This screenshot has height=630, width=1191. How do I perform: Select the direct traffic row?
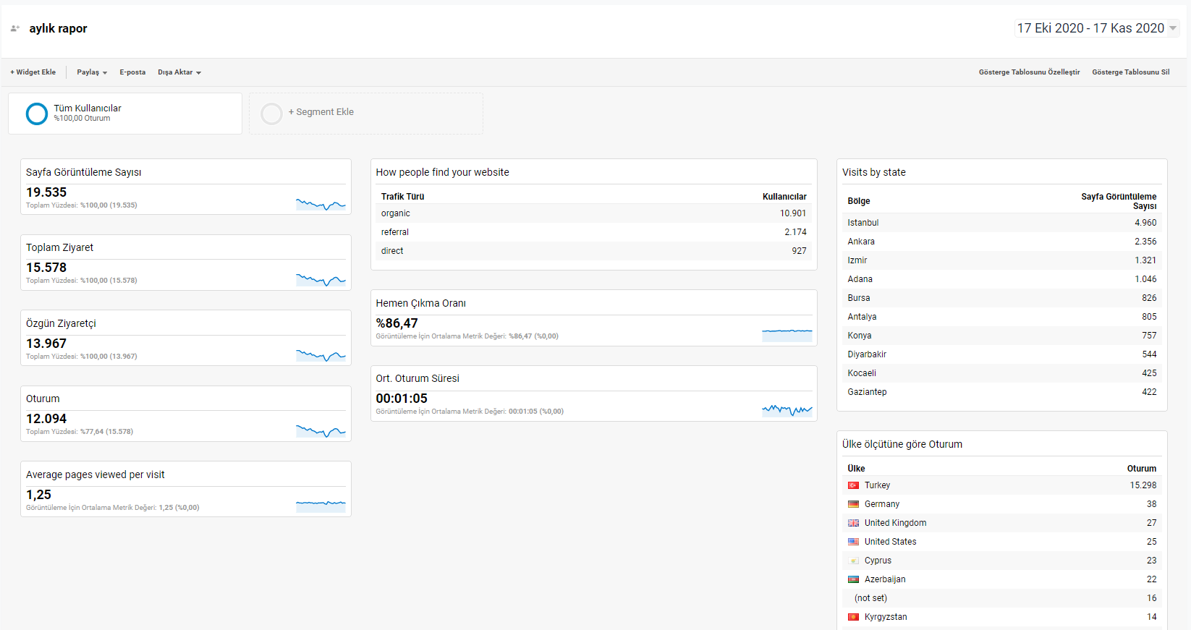click(x=593, y=251)
